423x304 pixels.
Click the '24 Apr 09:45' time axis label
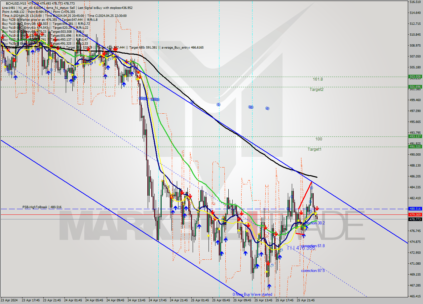(x=115, y=300)
